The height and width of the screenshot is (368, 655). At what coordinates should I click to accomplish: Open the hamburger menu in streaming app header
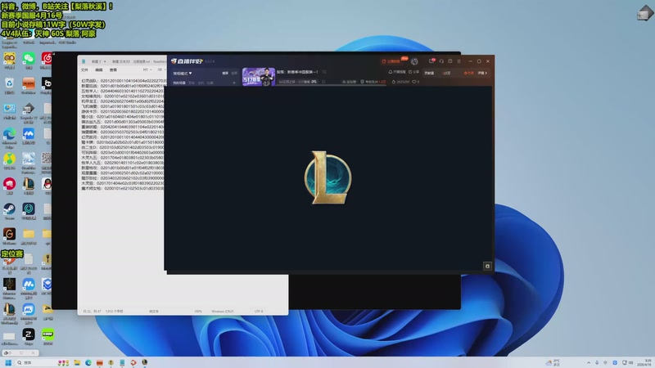pyautogui.click(x=458, y=61)
